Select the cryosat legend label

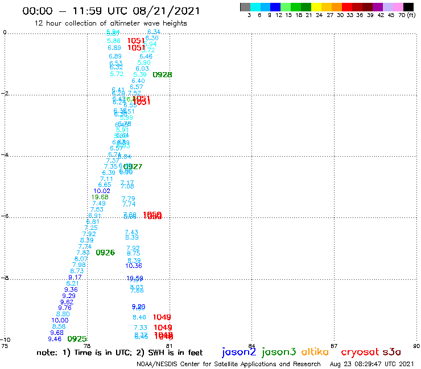[360, 352]
